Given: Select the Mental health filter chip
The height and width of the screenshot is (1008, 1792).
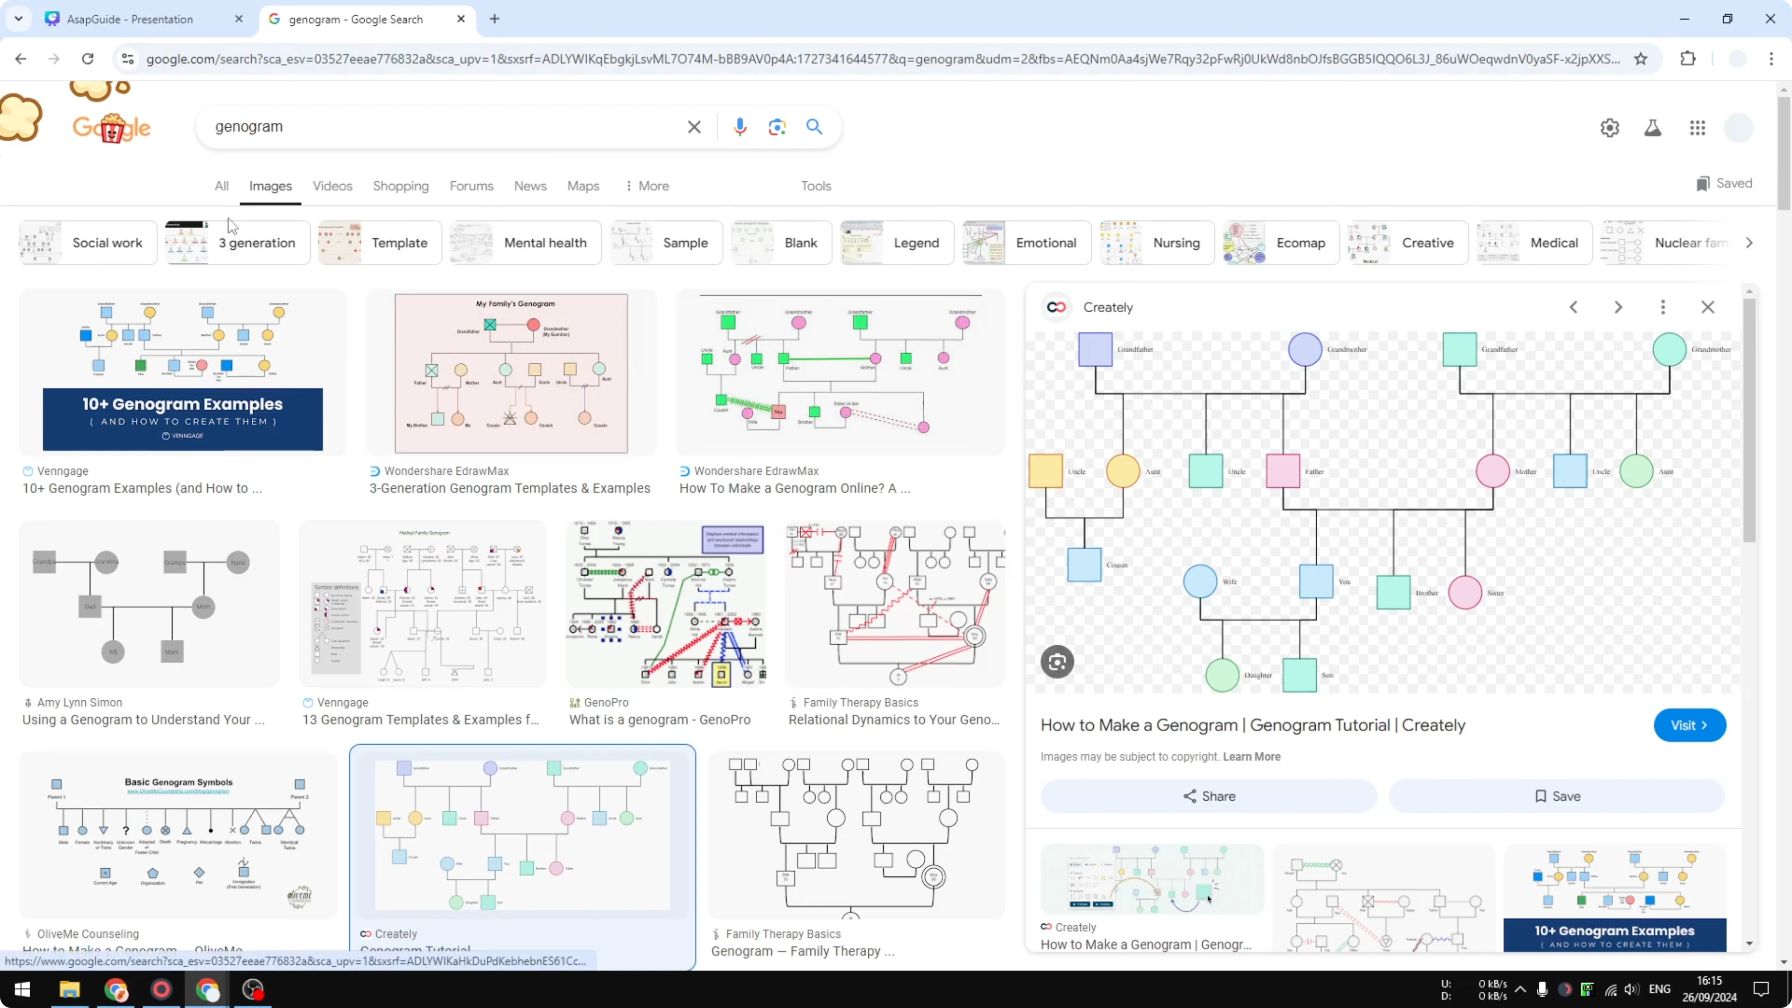Looking at the screenshot, I should pyautogui.click(x=525, y=243).
